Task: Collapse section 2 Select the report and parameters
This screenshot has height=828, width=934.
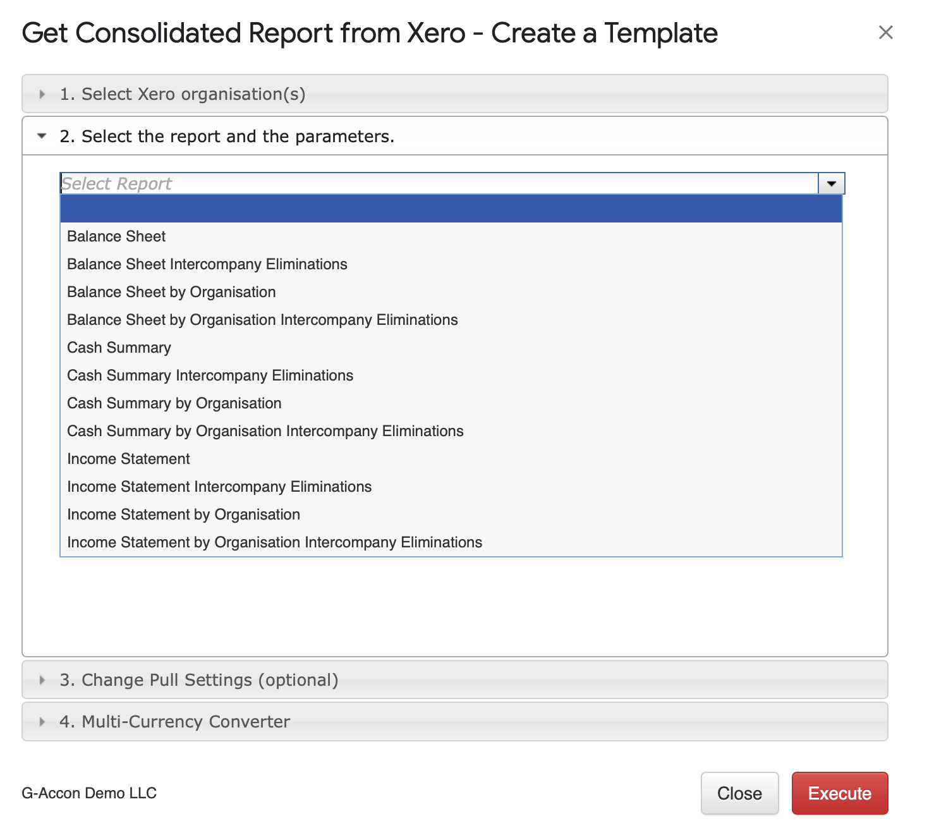Action: (454, 136)
